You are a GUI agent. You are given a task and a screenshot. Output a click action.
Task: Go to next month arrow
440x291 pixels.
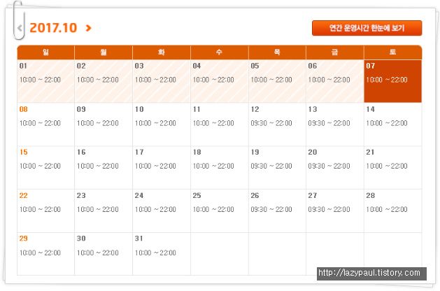(x=88, y=28)
